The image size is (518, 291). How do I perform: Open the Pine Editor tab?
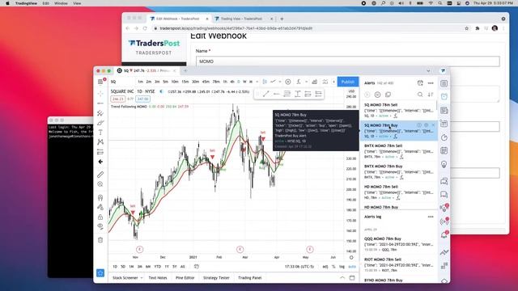185,278
